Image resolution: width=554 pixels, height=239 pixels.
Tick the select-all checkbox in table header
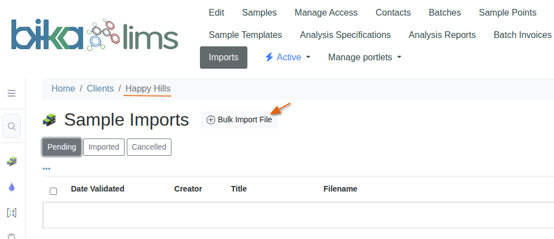[53, 191]
